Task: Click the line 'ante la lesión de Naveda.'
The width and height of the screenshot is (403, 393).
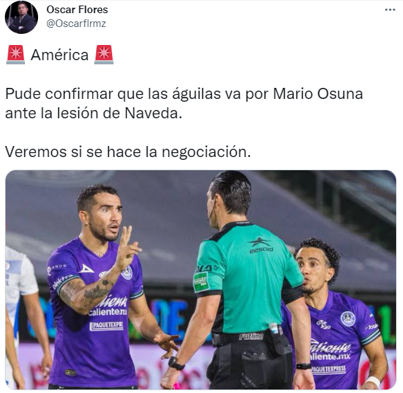Action: click(93, 113)
